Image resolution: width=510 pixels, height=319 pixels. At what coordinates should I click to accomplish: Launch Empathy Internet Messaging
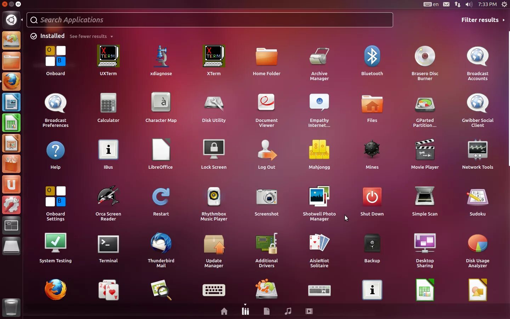(319, 103)
